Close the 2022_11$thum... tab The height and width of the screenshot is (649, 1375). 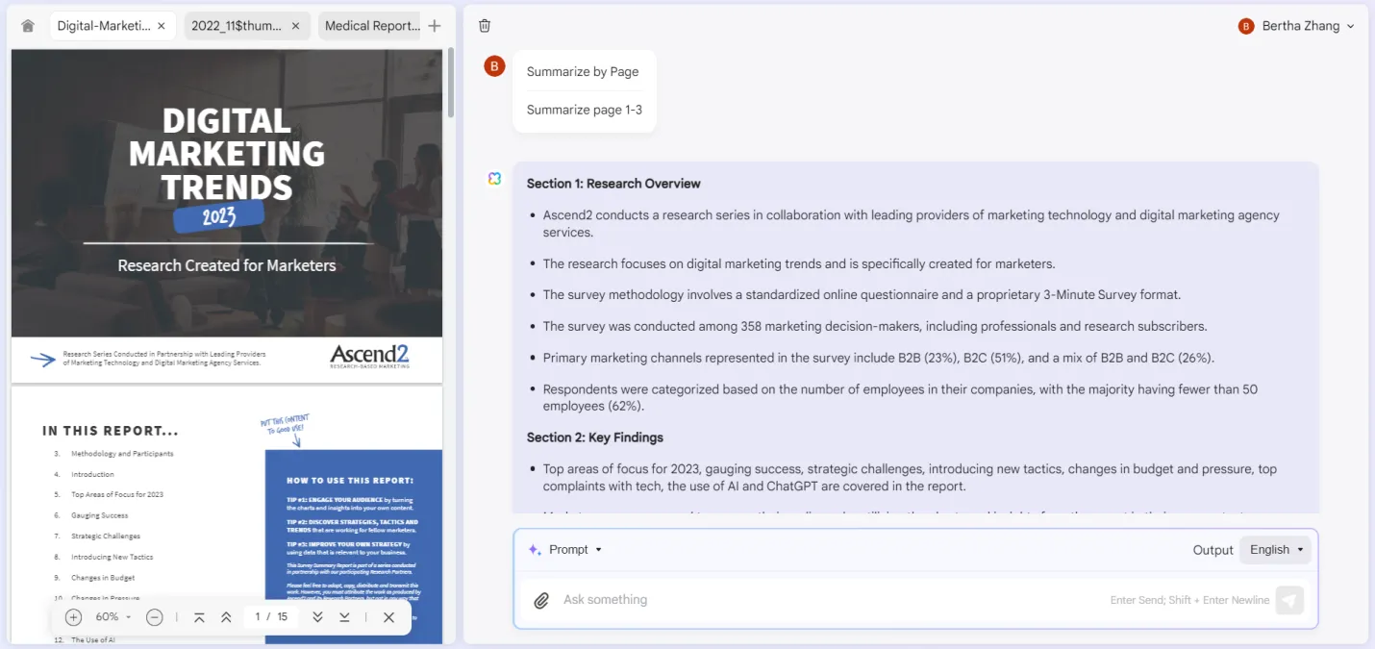(296, 26)
